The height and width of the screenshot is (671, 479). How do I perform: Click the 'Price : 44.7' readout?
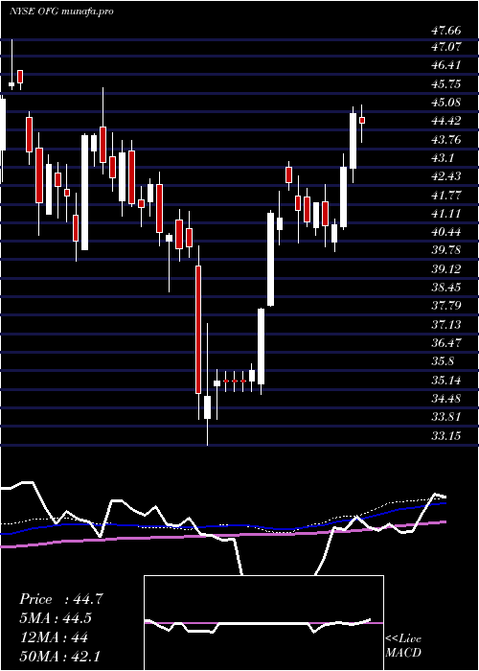[61, 599]
